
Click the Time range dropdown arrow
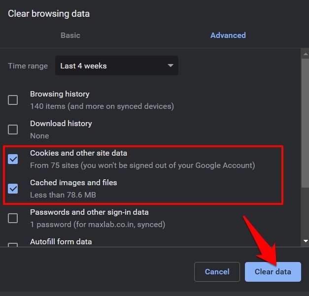click(171, 66)
